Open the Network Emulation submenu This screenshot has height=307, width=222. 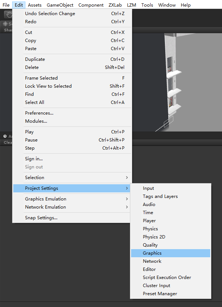45,207
